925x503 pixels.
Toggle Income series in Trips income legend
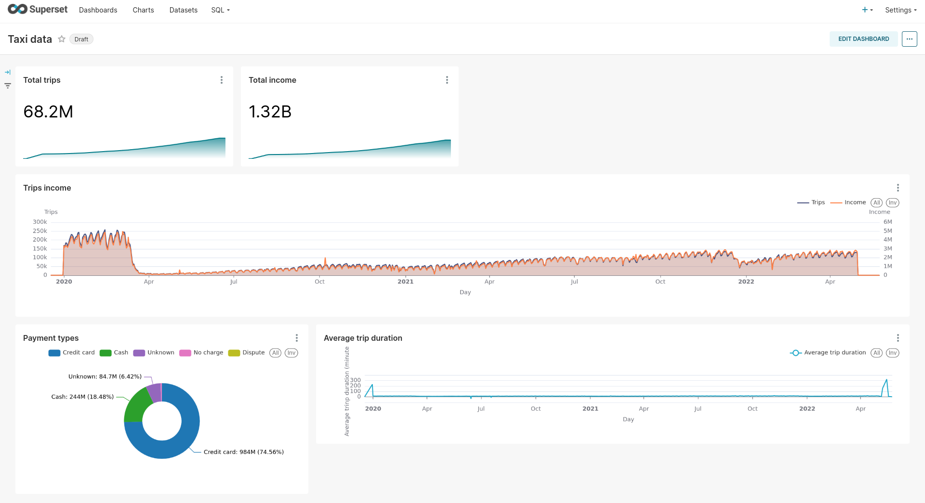click(x=848, y=203)
